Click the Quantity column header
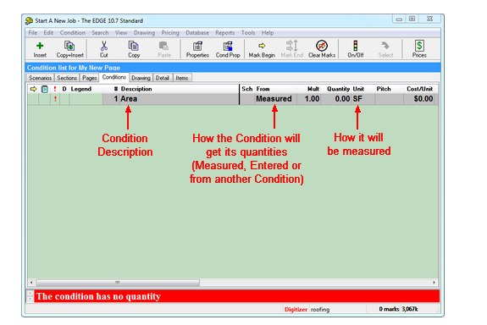 click(338, 89)
